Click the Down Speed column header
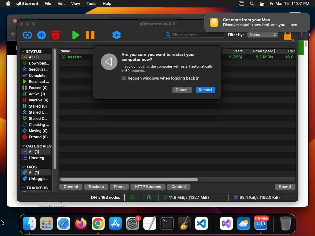Image resolution: width=315 pixels, height=236 pixels. (x=263, y=51)
